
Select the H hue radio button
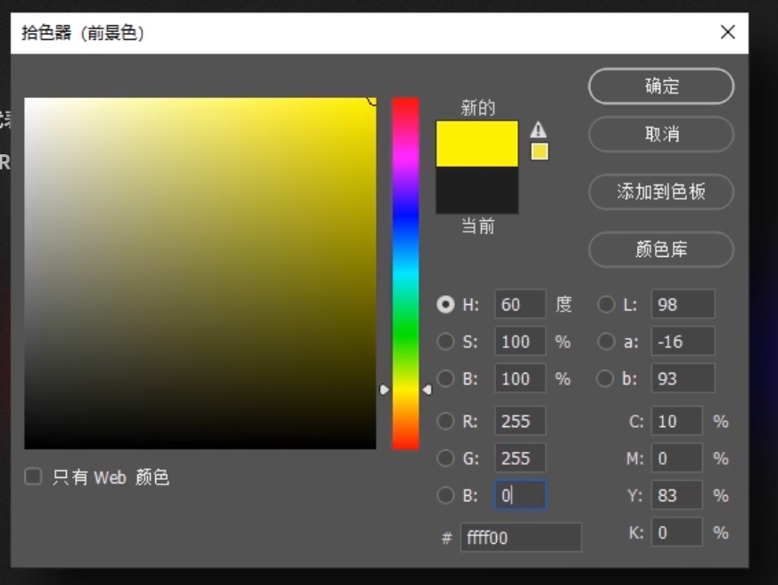(x=445, y=305)
